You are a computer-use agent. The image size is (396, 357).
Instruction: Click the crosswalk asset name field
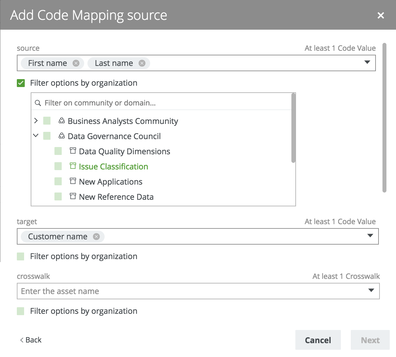[x=191, y=291]
